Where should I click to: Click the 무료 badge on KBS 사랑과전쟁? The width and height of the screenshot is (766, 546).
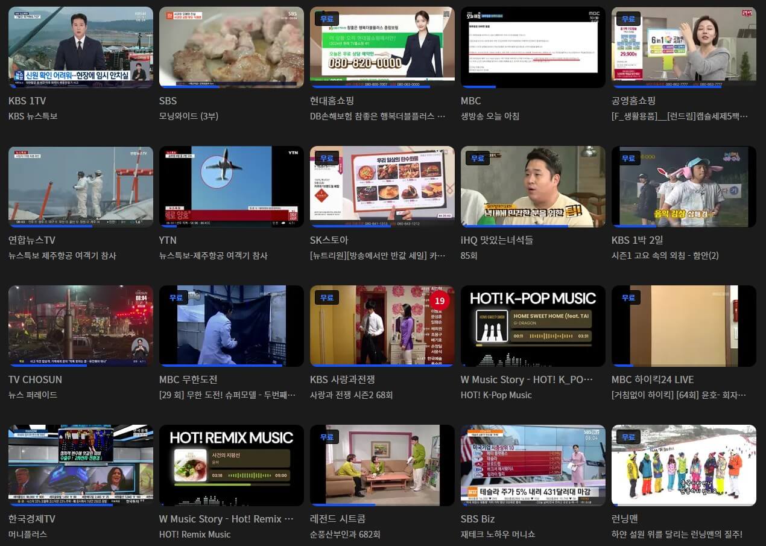point(326,297)
